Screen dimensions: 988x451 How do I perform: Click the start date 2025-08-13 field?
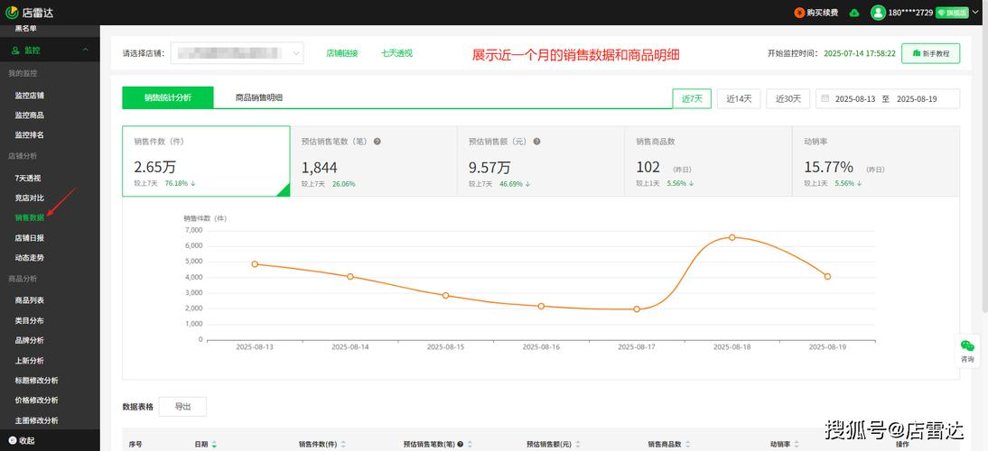pyautogui.click(x=855, y=98)
